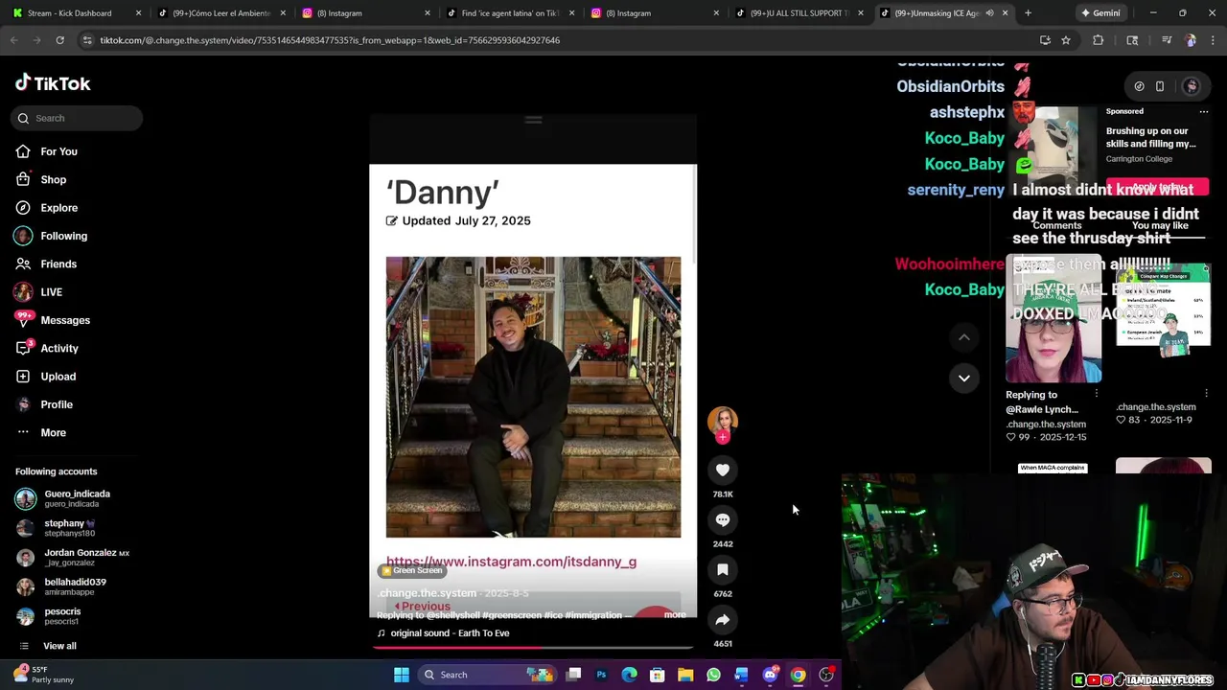Open WhatsApp from the taskbar

click(713, 675)
